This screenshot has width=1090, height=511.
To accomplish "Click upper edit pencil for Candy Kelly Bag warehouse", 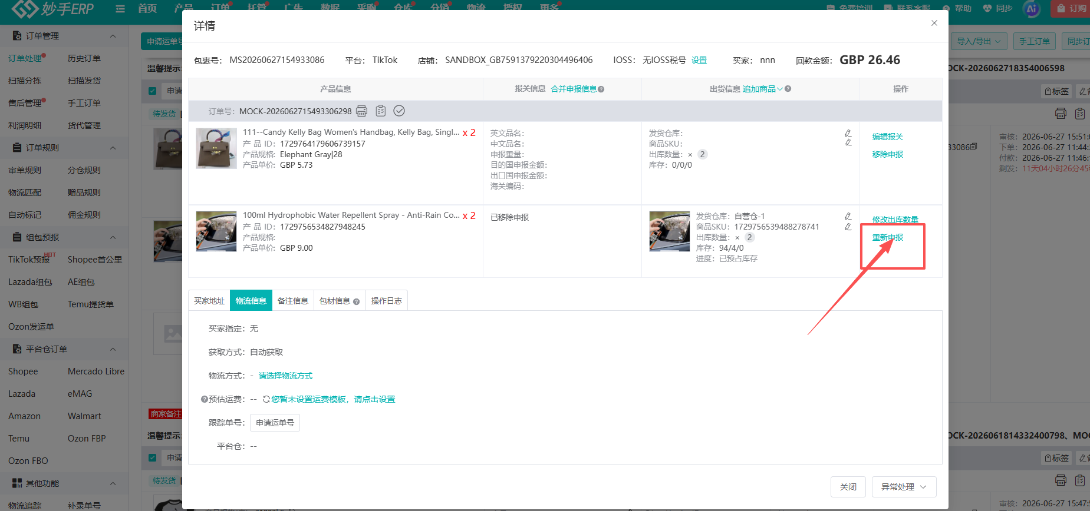I will 848,133.
